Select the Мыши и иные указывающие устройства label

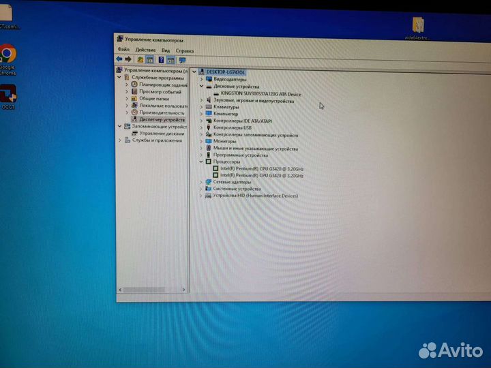click(256, 149)
